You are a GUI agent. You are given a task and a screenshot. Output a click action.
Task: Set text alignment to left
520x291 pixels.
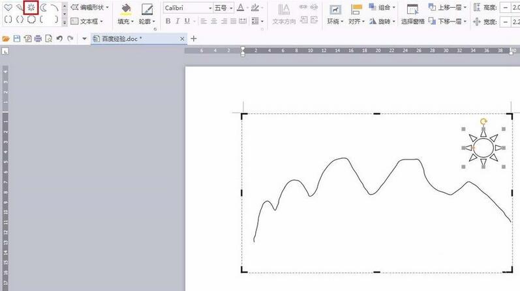(x=204, y=21)
